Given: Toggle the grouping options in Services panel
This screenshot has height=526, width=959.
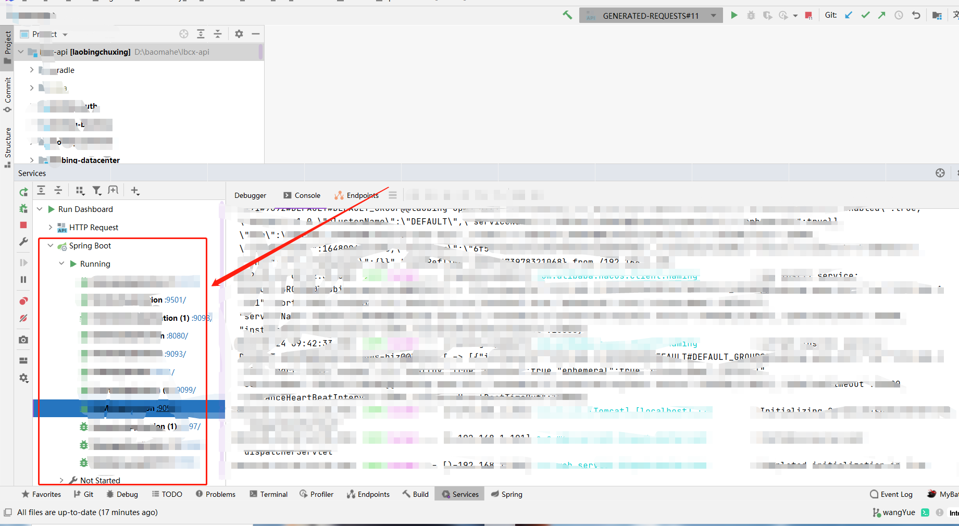Looking at the screenshot, I should (x=80, y=190).
